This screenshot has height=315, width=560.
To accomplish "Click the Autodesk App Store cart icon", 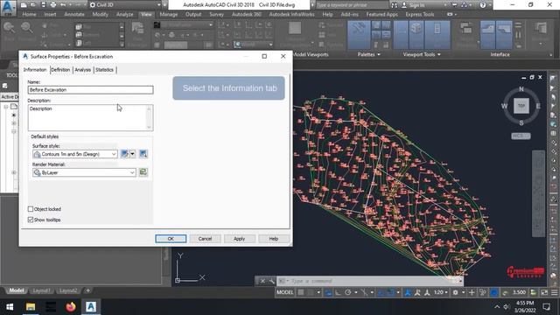I will pyautogui.click(x=454, y=5).
